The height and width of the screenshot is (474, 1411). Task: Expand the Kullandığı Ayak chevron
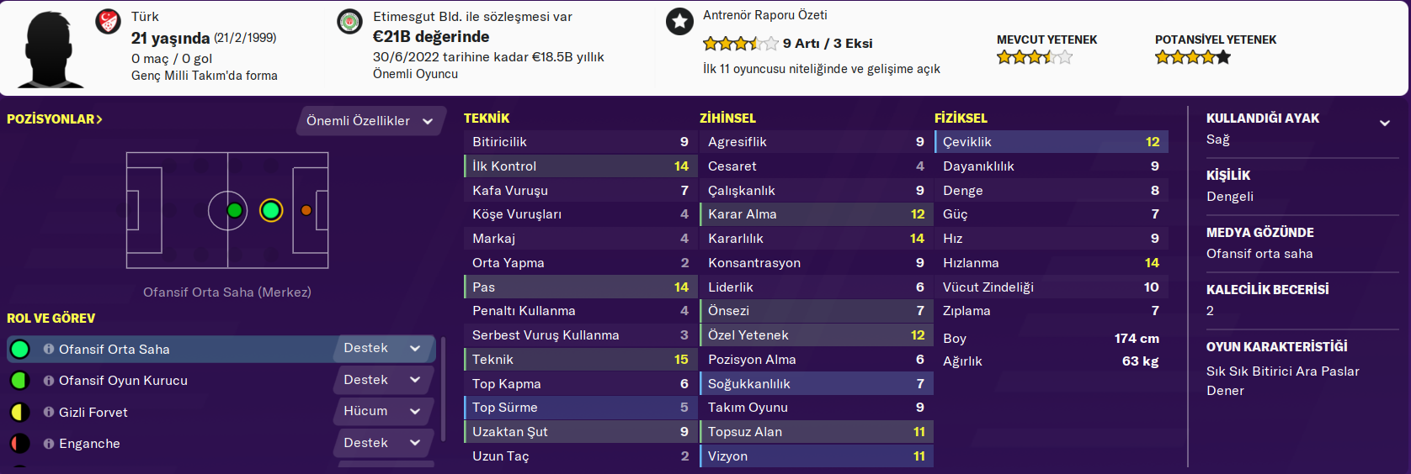click(1384, 123)
